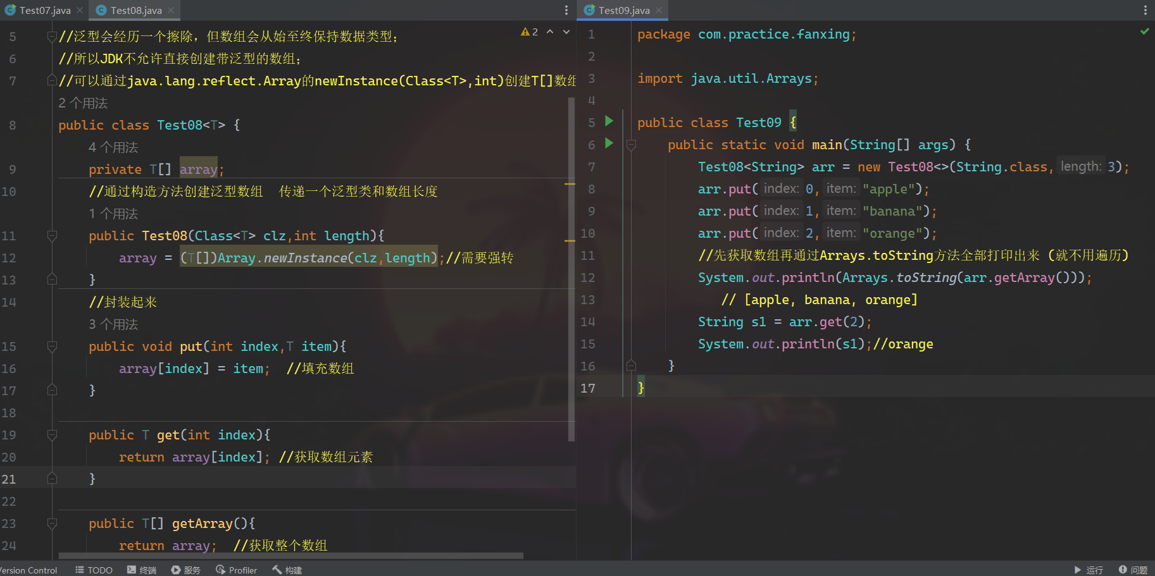Collapse the Test08 class with its fold arrow
The image size is (1155, 576).
pyautogui.click(x=52, y=125)
